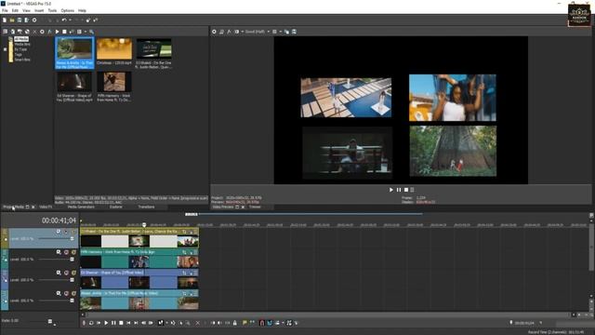Click Play in the timeline transport bar
This screenshot has width=595, height=335.
[x=106, y=323]
